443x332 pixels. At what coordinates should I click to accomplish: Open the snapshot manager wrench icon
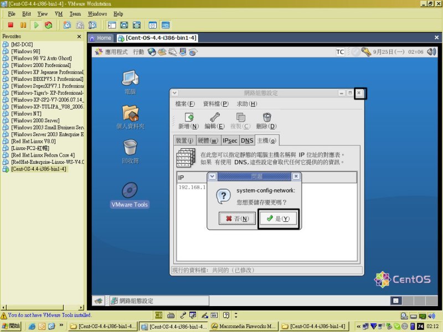tap(92, 25)
